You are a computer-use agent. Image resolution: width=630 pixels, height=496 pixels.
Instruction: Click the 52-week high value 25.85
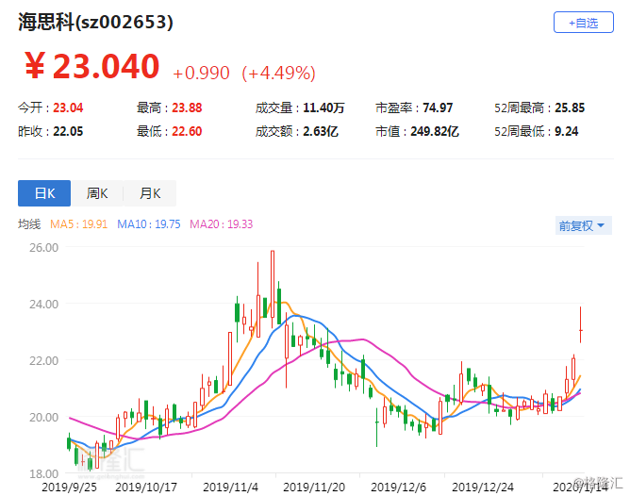click(570, 107)
